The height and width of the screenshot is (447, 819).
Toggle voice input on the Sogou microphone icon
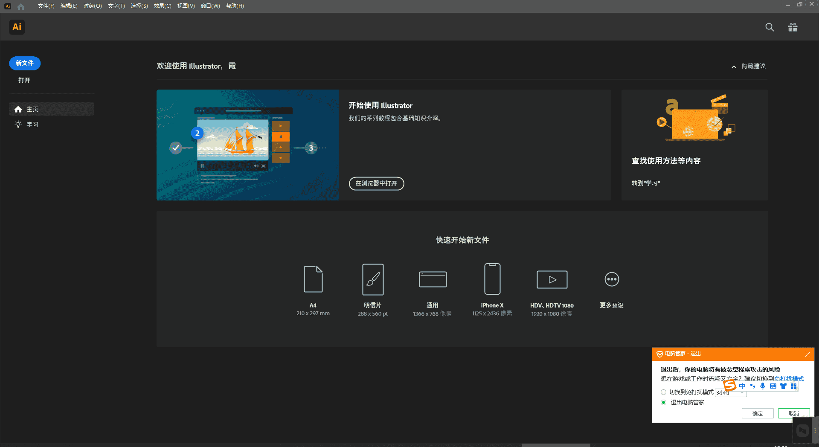click(x=763, y=386)
